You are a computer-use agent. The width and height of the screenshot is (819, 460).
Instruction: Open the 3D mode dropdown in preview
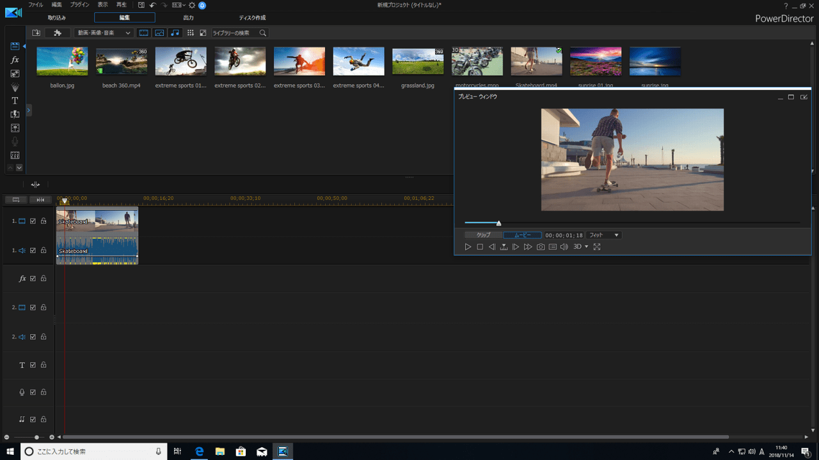pos(581,247)
